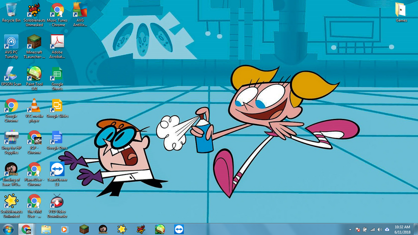The image size is (418, 235).
Task: Select Scribblenauts Unmasked desktop shortcut
Action: pyautogui.click(x=34, y=15)
